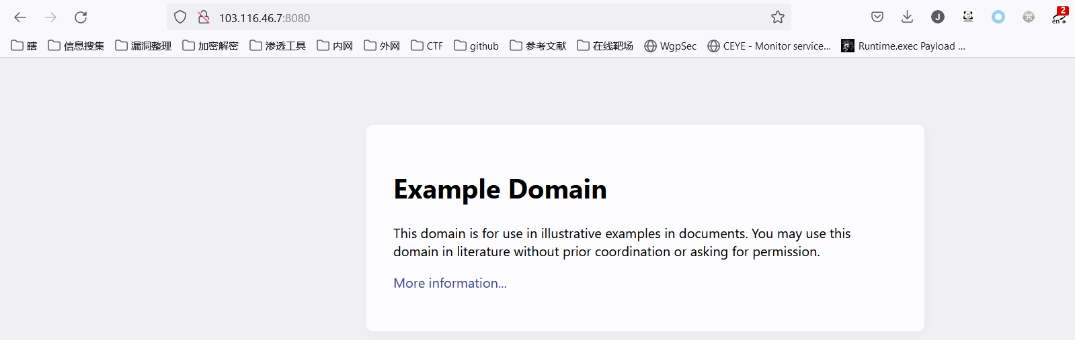Open the tracking protection shield icon

(x=180, y=17)
